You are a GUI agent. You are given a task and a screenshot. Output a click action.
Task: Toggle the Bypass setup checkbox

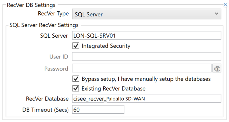coord(76,79)
